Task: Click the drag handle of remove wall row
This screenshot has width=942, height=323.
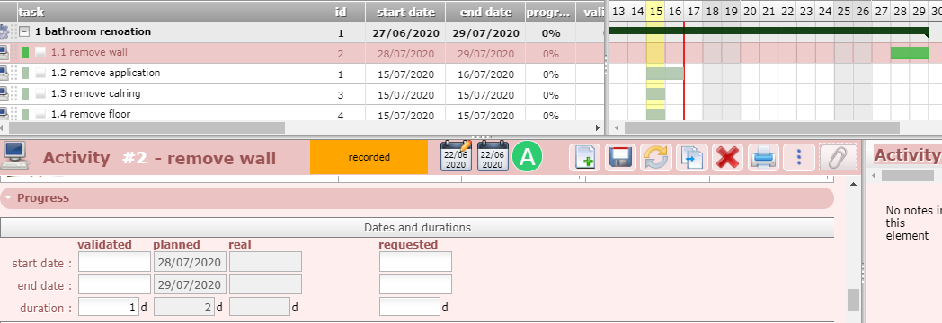Action: click(14, 53)
